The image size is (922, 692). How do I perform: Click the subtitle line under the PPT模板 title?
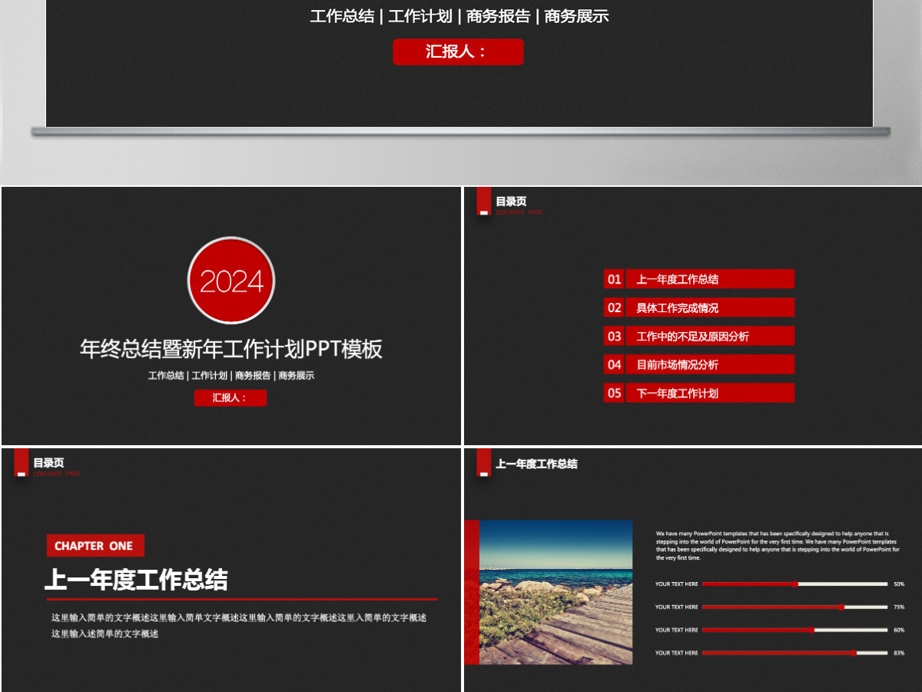[231, 376]
